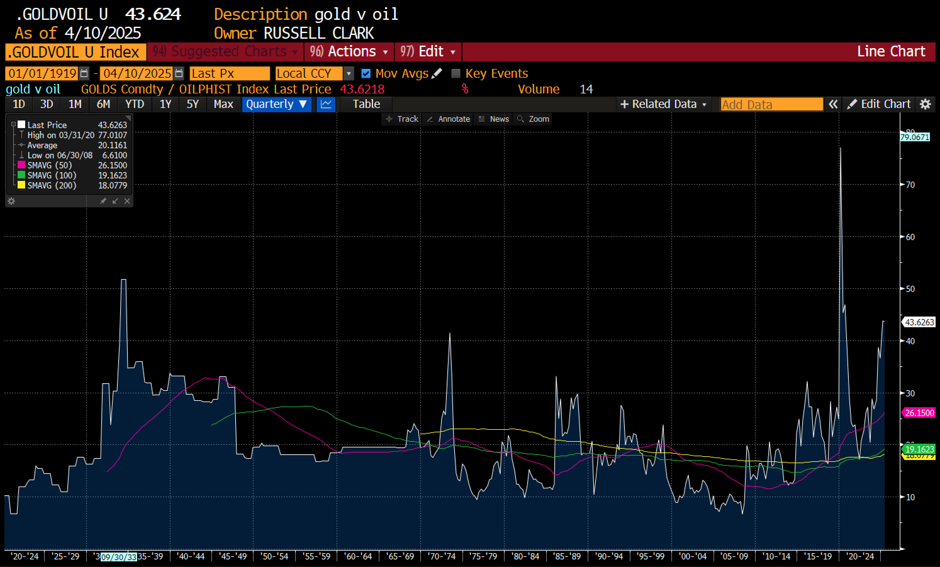This screenshot has width=940, height=567.
Task: Activate the Track crosshair tool
Action: click(x=402, y=119)
